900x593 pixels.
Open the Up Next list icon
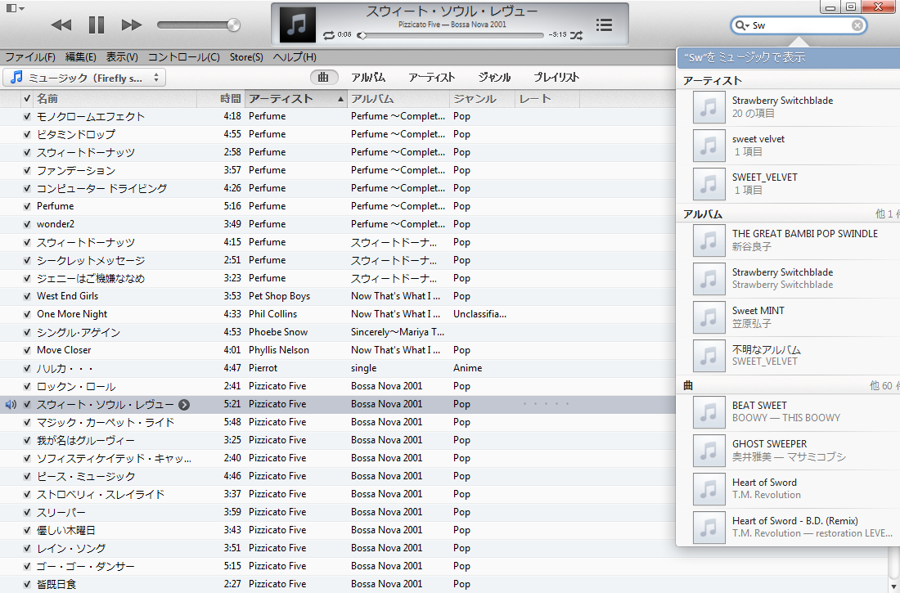(604, 25)
